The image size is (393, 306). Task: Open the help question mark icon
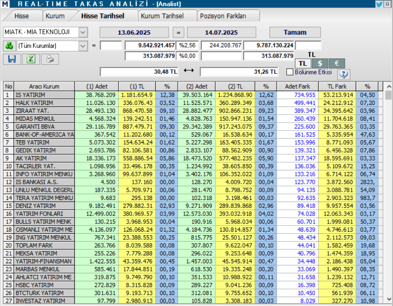point(344,74)
